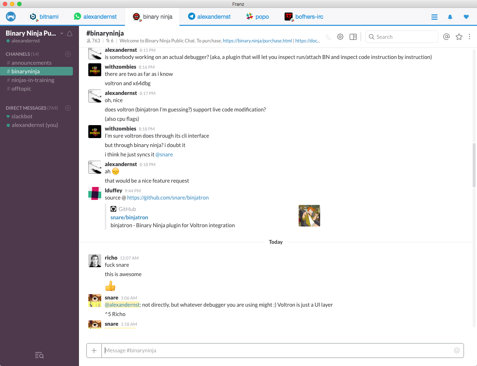Click the sad face emoji after 'ah'
Viewport: 477px width, 366px height.
coord(116,171)
